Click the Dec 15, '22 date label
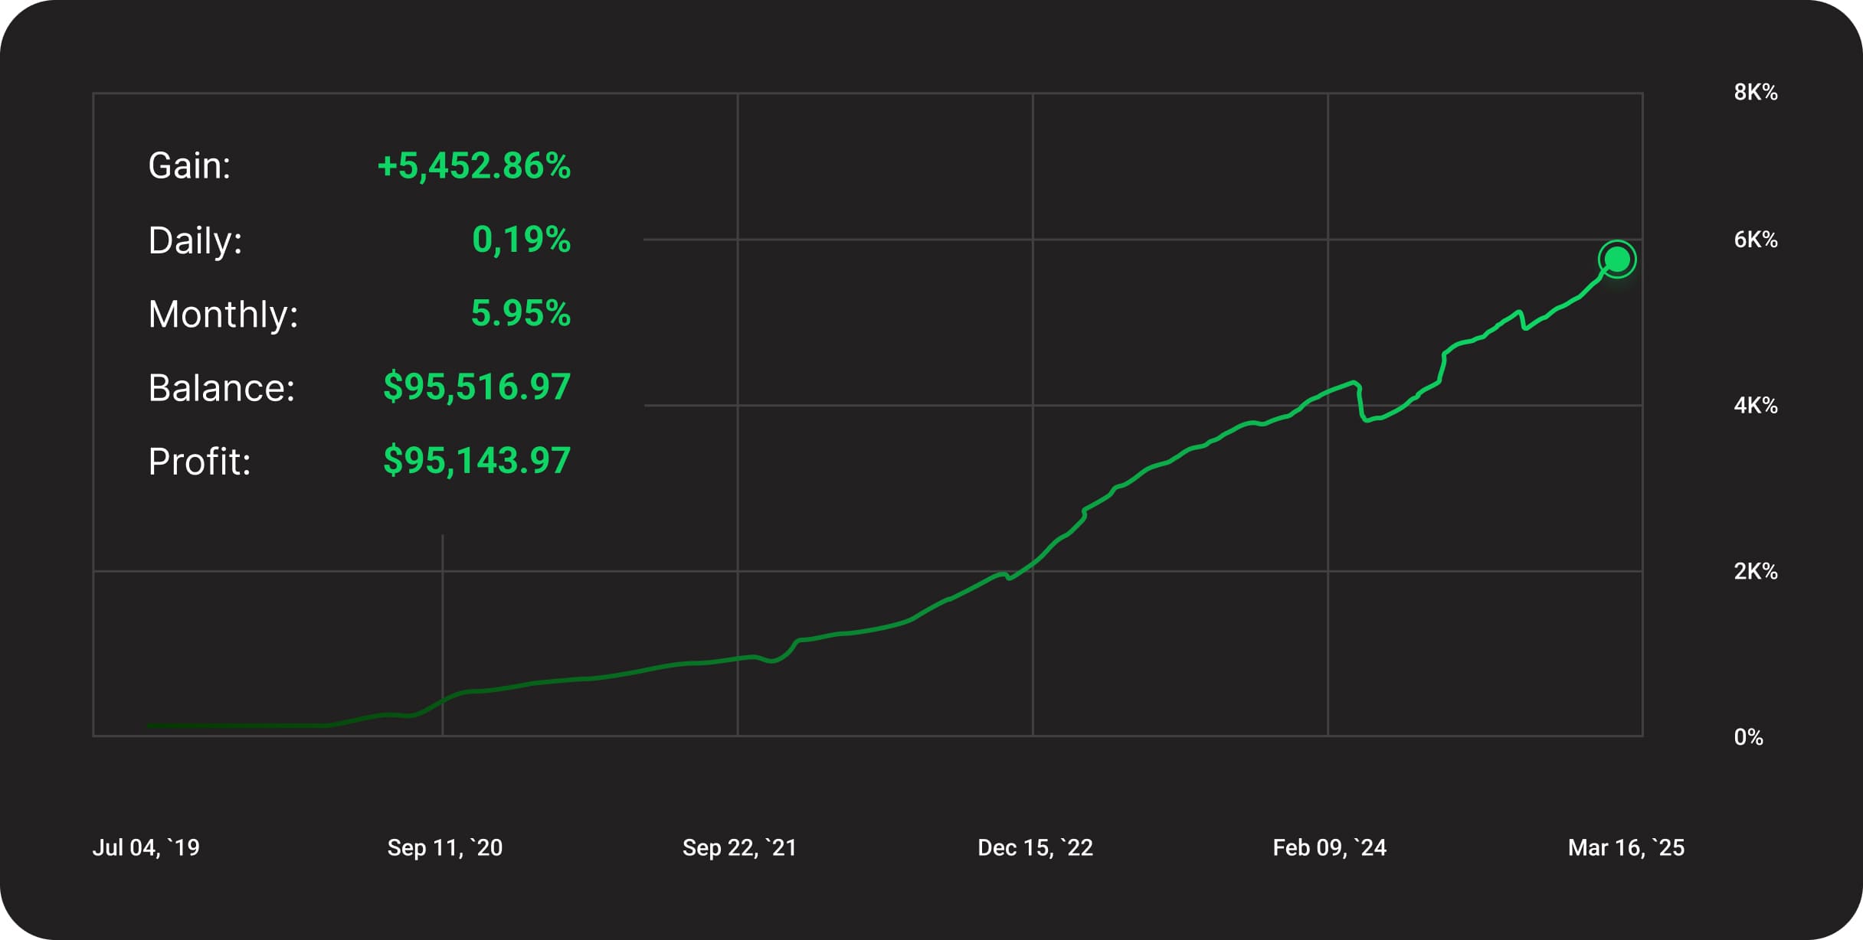 pyautogui.click(x=1035, y=847)
